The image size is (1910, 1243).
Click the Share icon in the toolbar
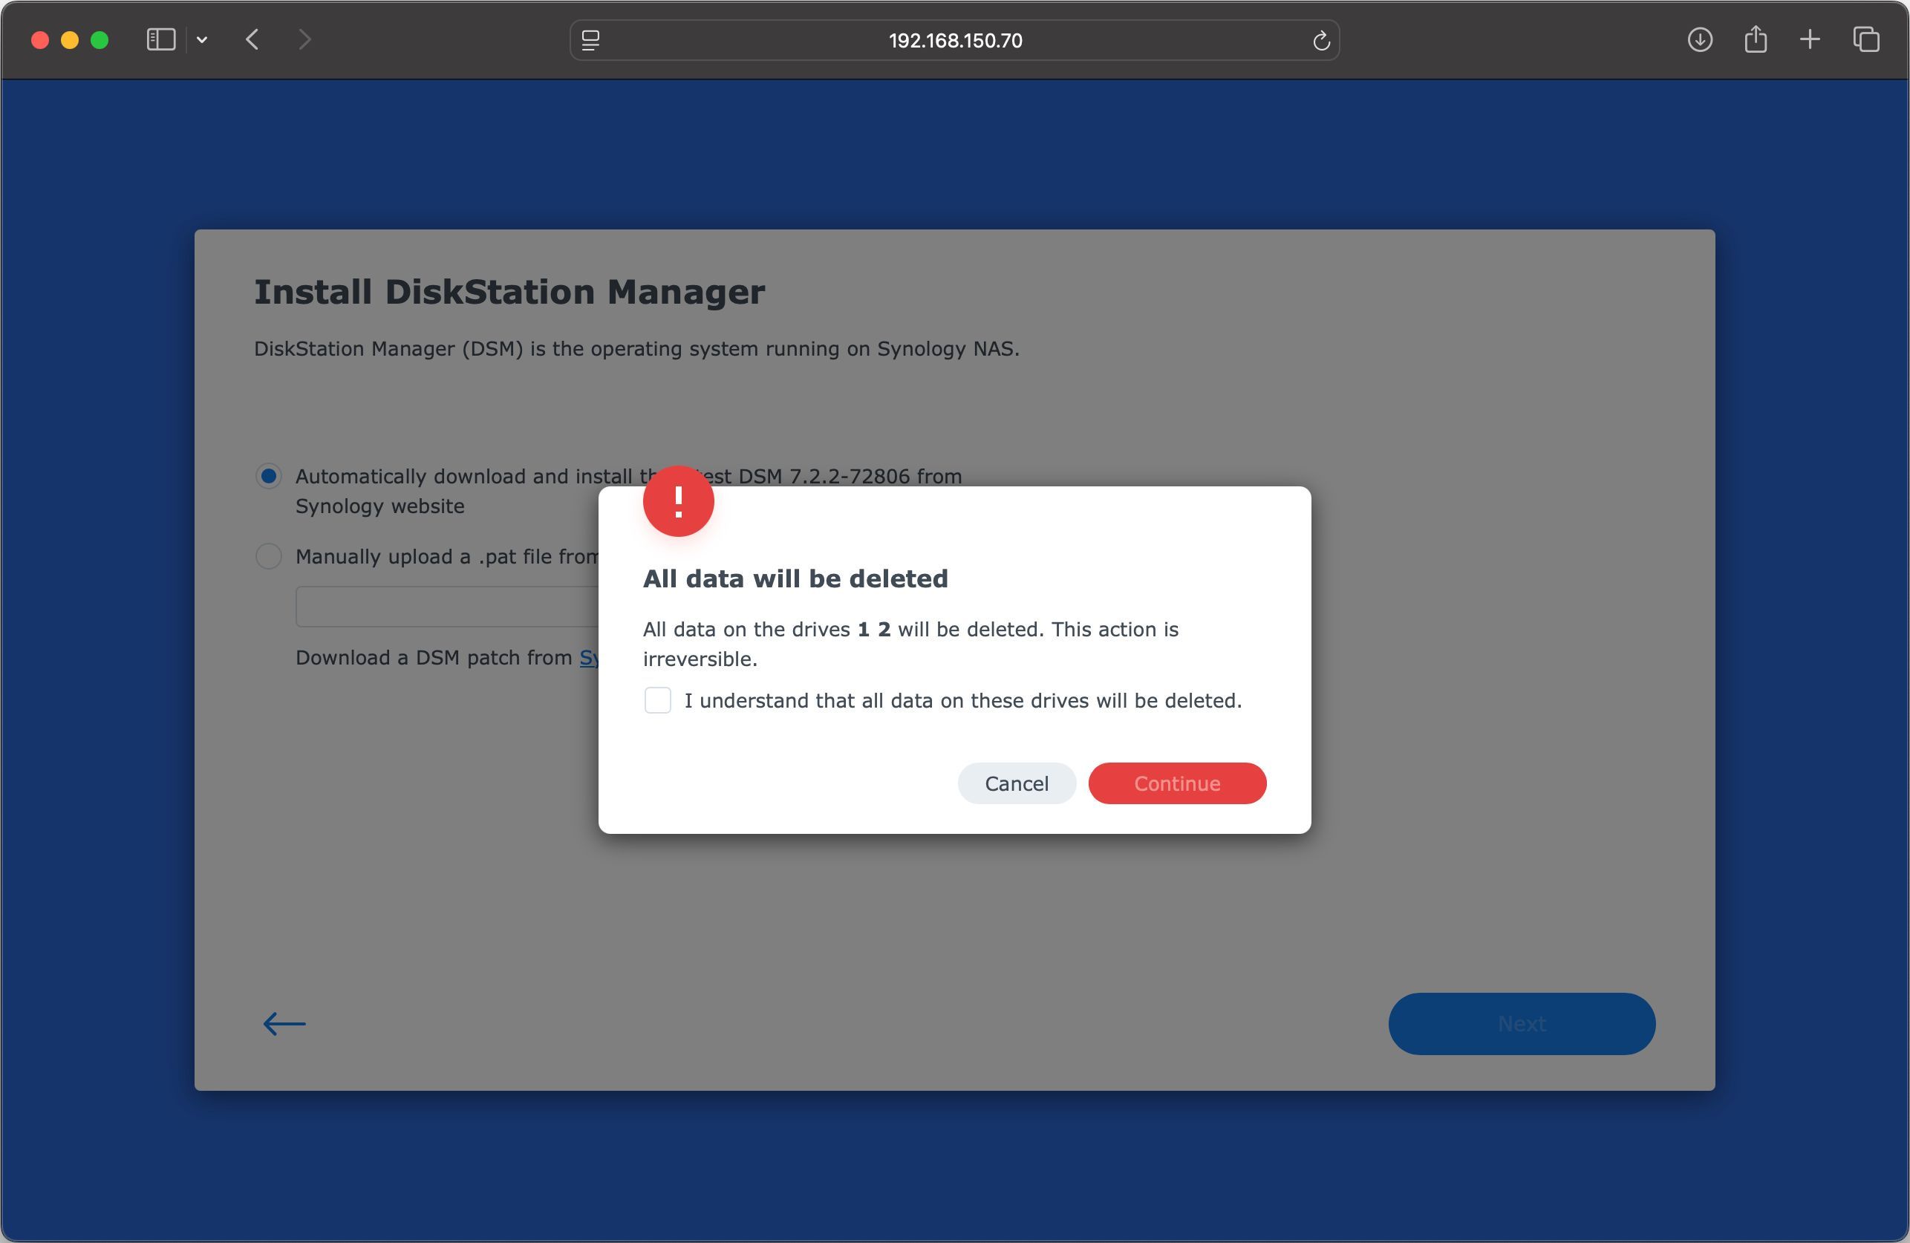[1755, 39]
